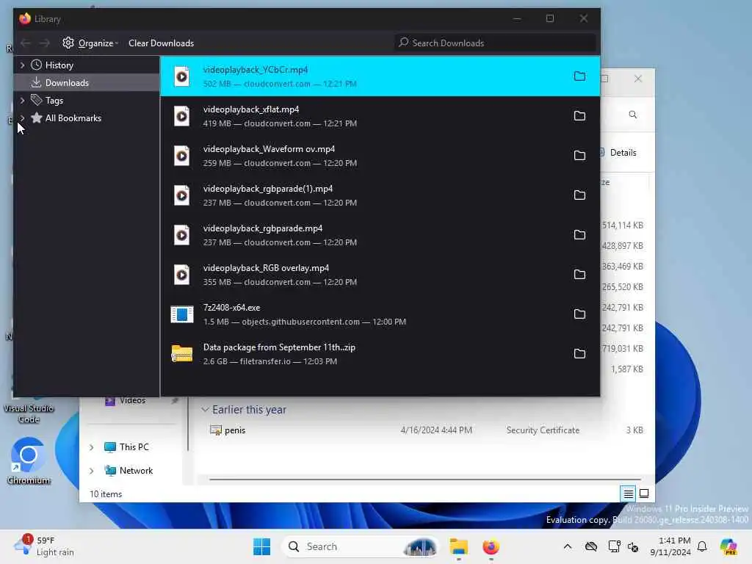The image size is (752, 564).
Task: Click the Organize gear icon
Action: point(68,43)
